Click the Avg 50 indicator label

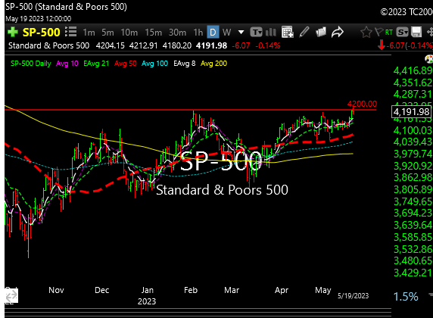tap(126, 64)
